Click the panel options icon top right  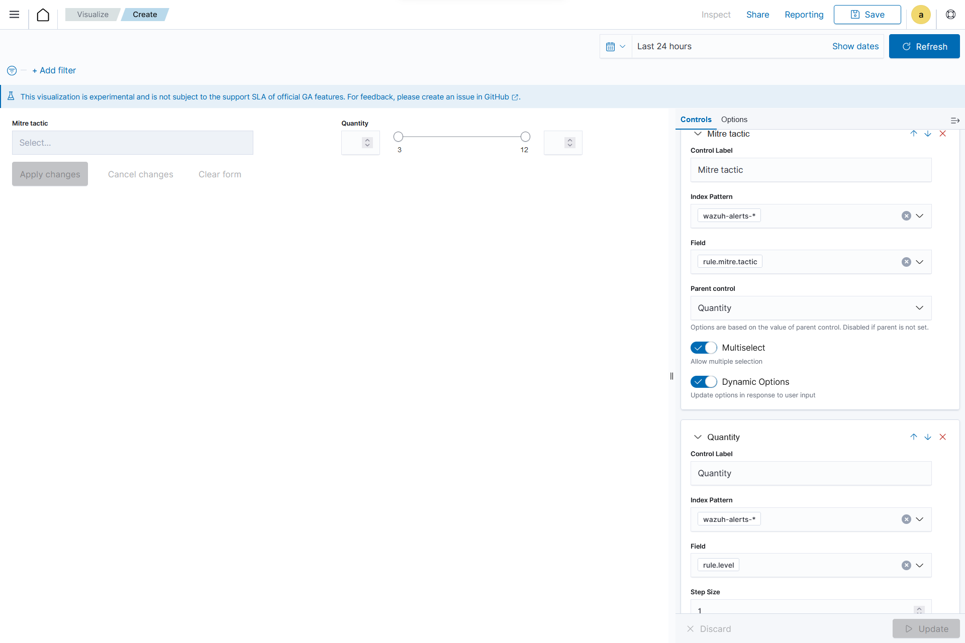(955, 119)
